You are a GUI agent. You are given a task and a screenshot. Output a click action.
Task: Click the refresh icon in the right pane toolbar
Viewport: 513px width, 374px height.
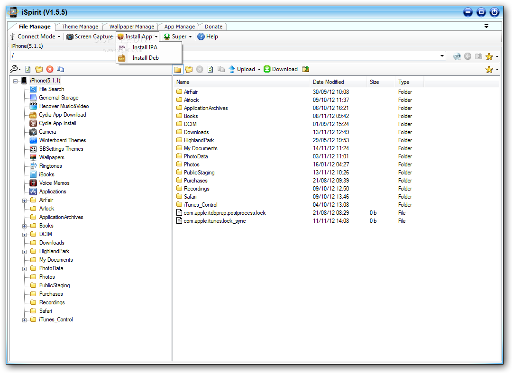(x=211, y=69)
